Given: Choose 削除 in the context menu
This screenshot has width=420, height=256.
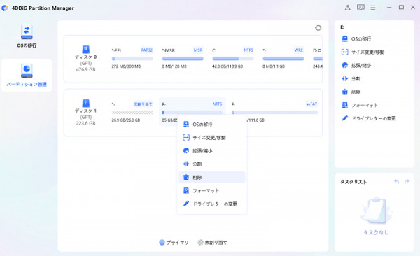Looking at the screenshot, I should click(x=212, y=177).
